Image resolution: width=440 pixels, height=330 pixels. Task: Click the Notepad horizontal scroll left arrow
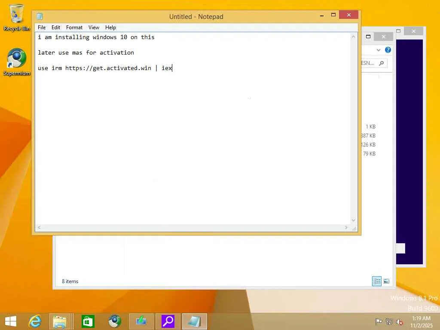(39, 228)
